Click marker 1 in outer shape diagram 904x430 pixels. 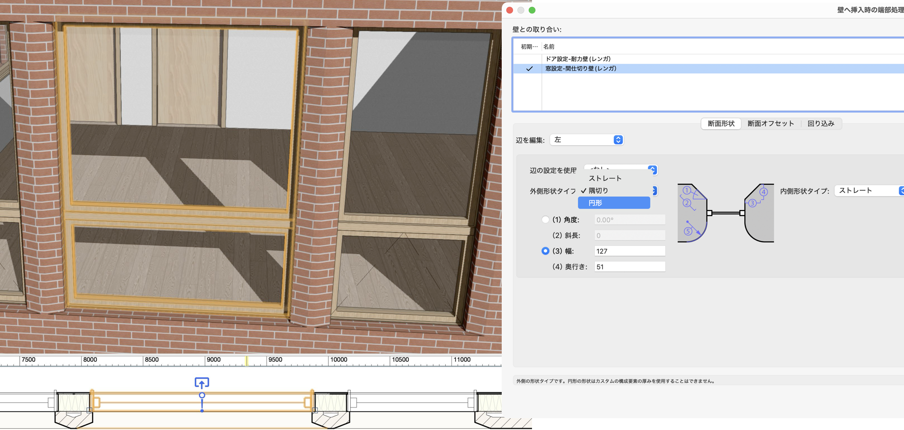[x=687, y=190]
